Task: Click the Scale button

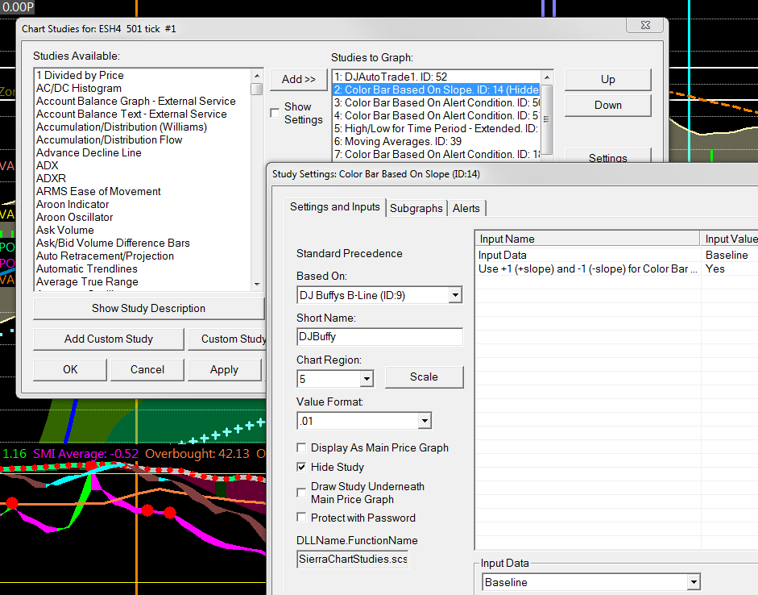Action: pos(424,377)
